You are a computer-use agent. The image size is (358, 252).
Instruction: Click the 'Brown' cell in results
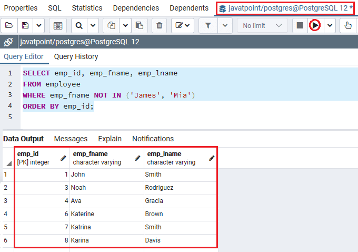181,214
